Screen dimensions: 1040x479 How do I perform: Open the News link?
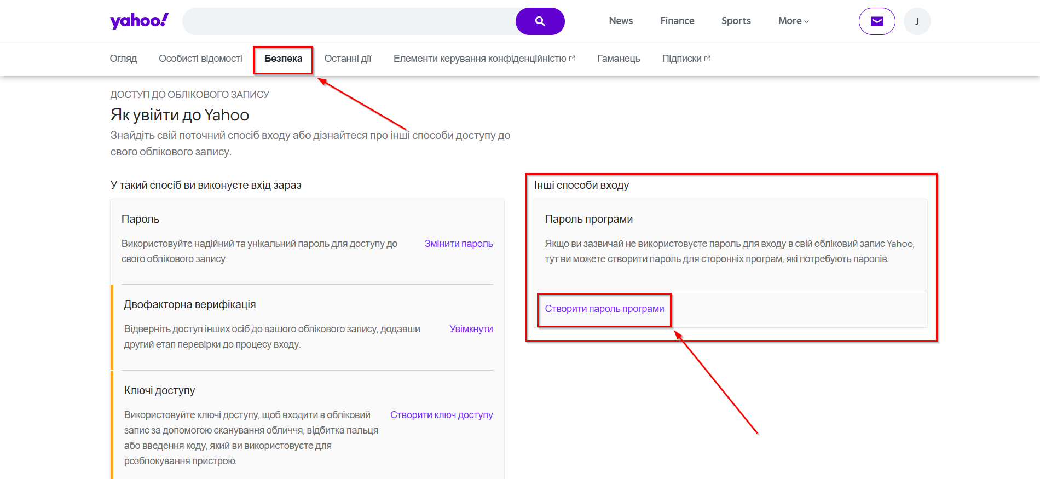tap(621, 21)
